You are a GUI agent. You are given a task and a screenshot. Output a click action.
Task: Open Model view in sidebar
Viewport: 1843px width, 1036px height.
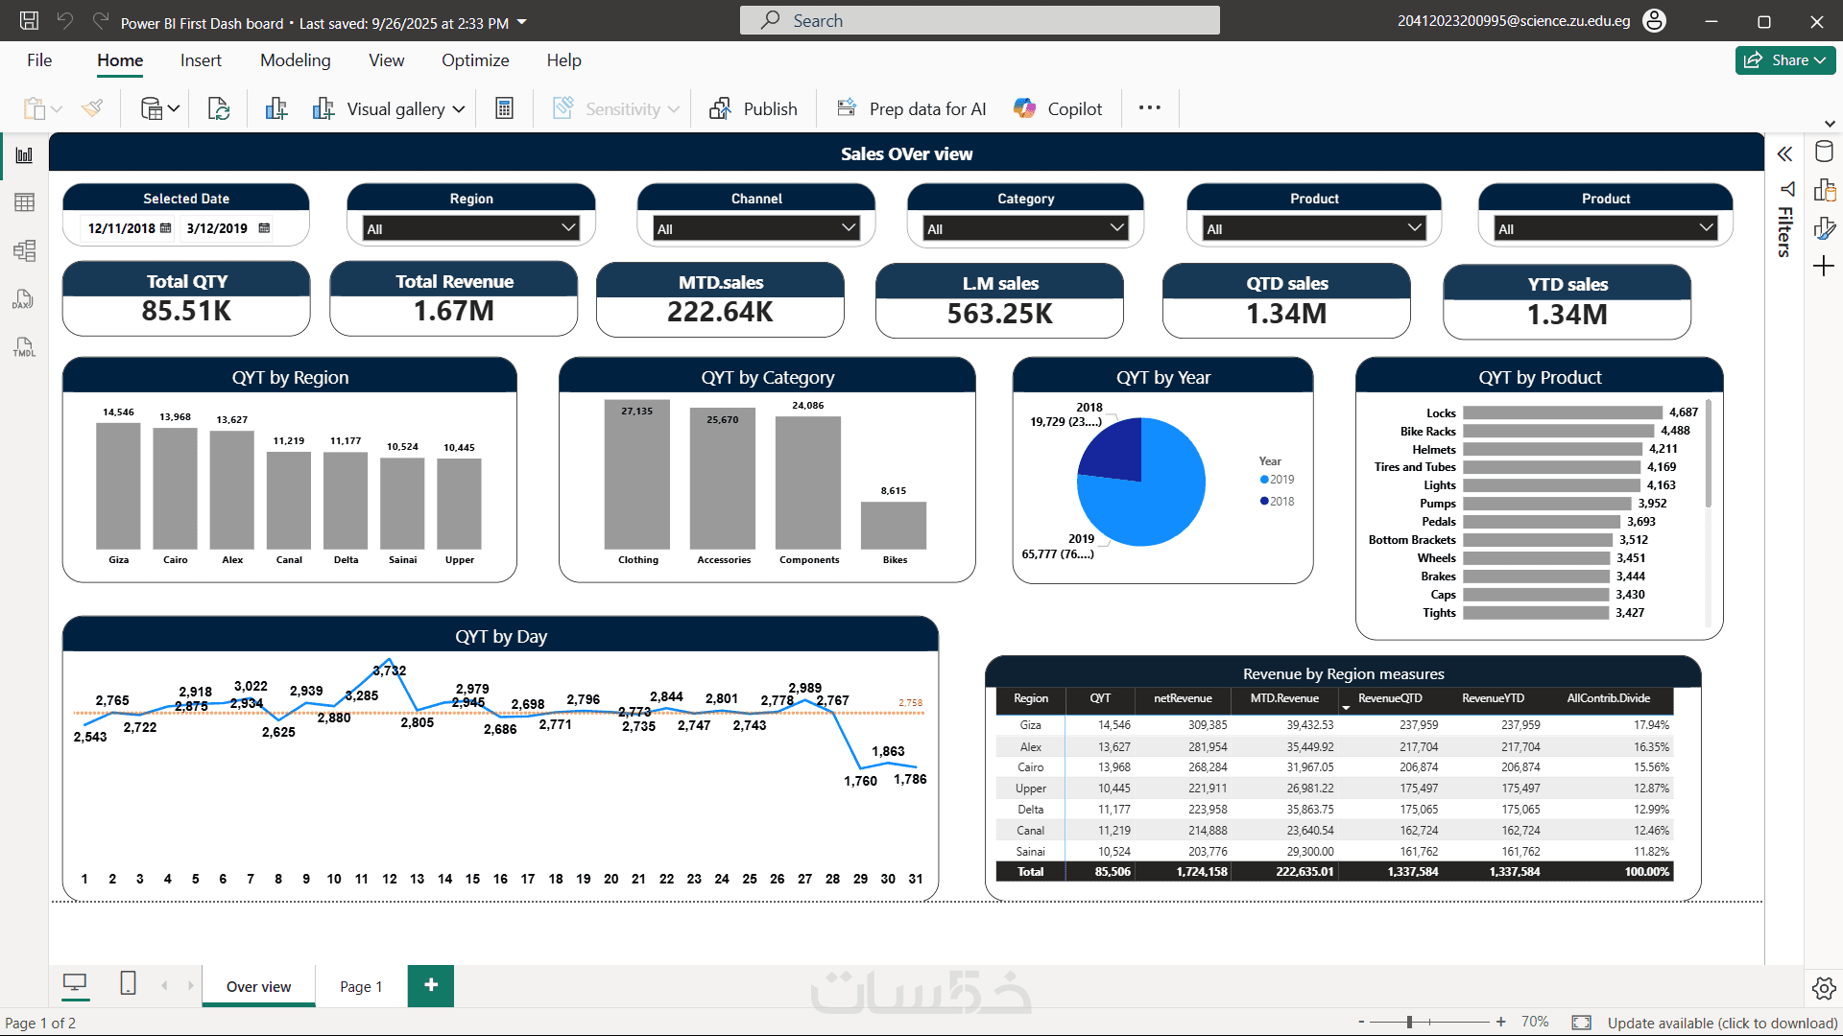pos(24,251)
